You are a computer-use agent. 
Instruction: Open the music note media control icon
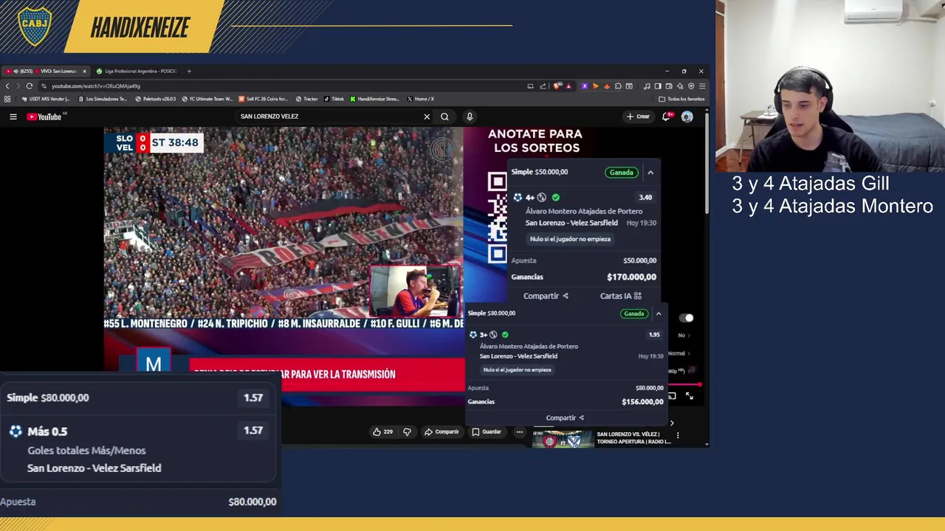(x=647, y=86)
